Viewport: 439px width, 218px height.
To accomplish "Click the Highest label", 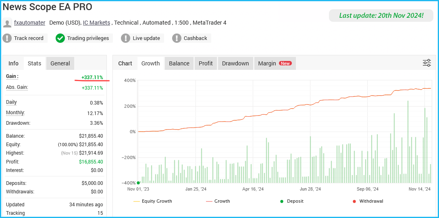I will pos(15,153).
